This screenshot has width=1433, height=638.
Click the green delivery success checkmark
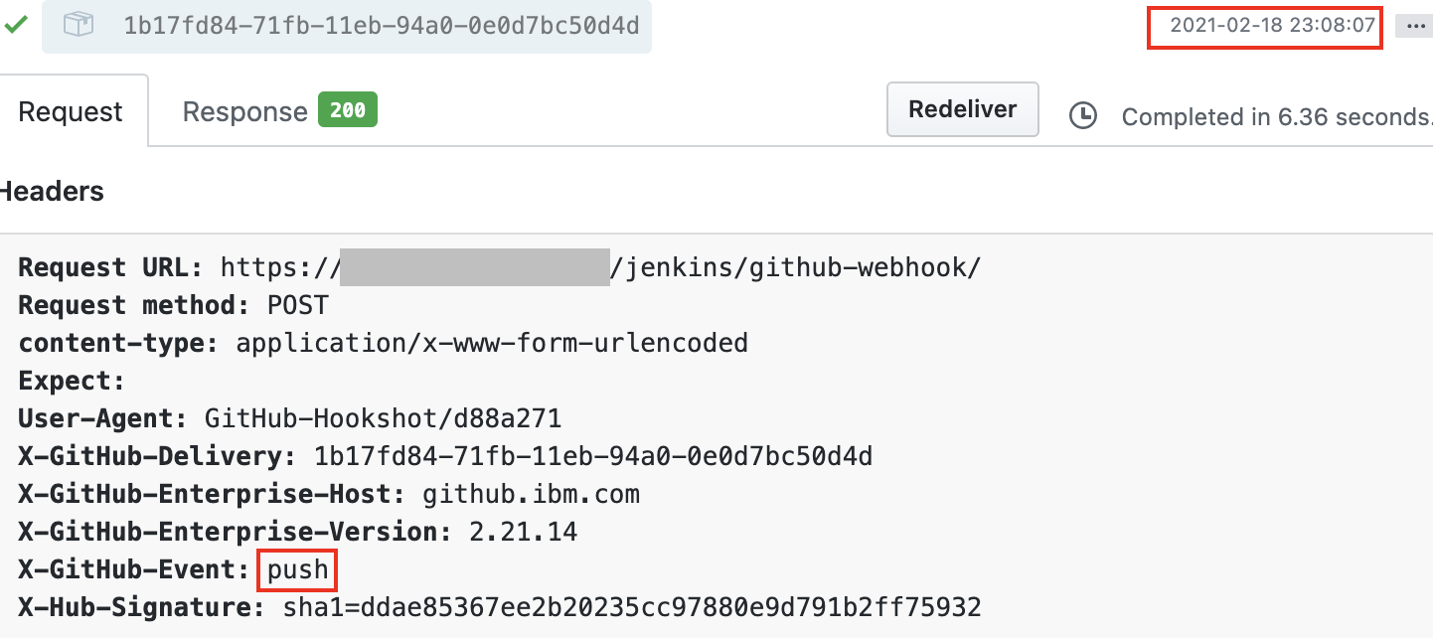tap(15, 25)
